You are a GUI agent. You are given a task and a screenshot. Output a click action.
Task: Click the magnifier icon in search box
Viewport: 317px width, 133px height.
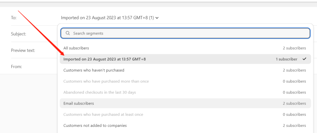pyautogui.click(x=68, y=33)
